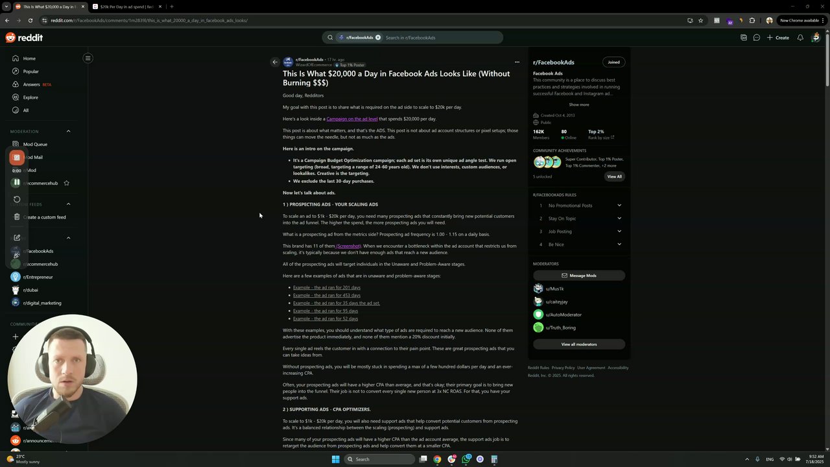Switch to the $20k Per Day tab
830x467 pixels.
(126, 6)
